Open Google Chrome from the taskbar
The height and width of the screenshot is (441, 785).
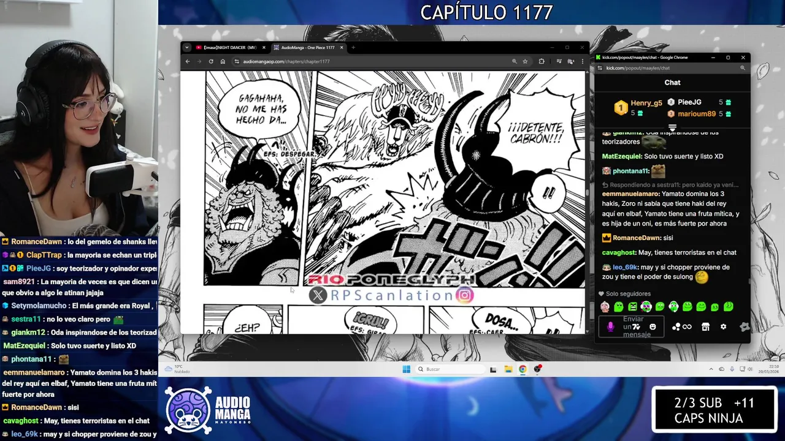click(x=523, y=369)
